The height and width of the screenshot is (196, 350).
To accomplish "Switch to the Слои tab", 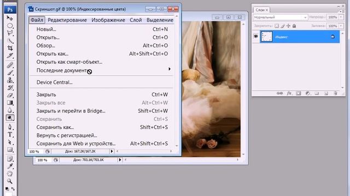I will (261, 10).
